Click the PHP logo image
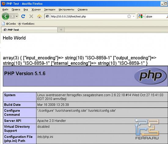The width and height of the screenshot is (168, 144). (x=151, y=76)
